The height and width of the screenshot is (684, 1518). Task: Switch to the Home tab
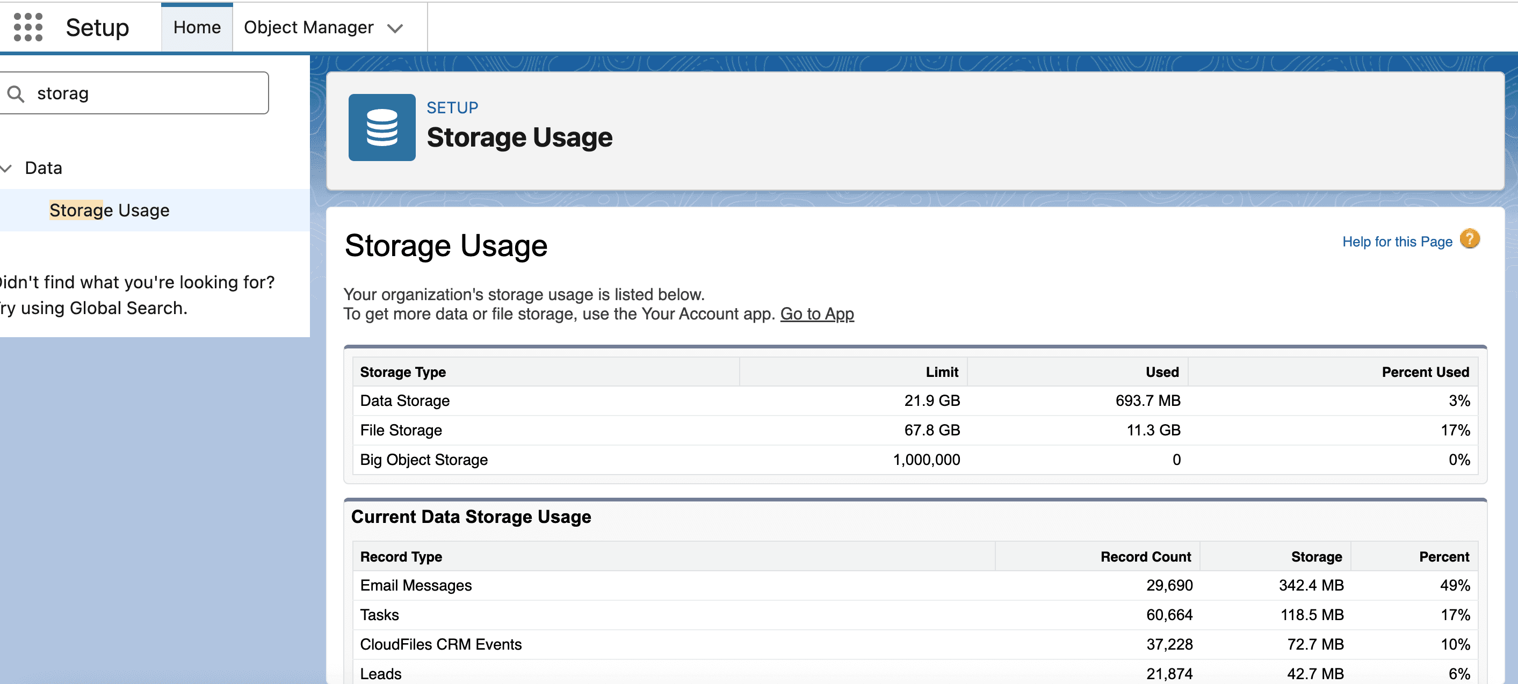coord(196,26)
